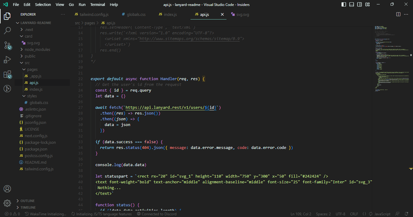Click the minimap code overview

392,59
